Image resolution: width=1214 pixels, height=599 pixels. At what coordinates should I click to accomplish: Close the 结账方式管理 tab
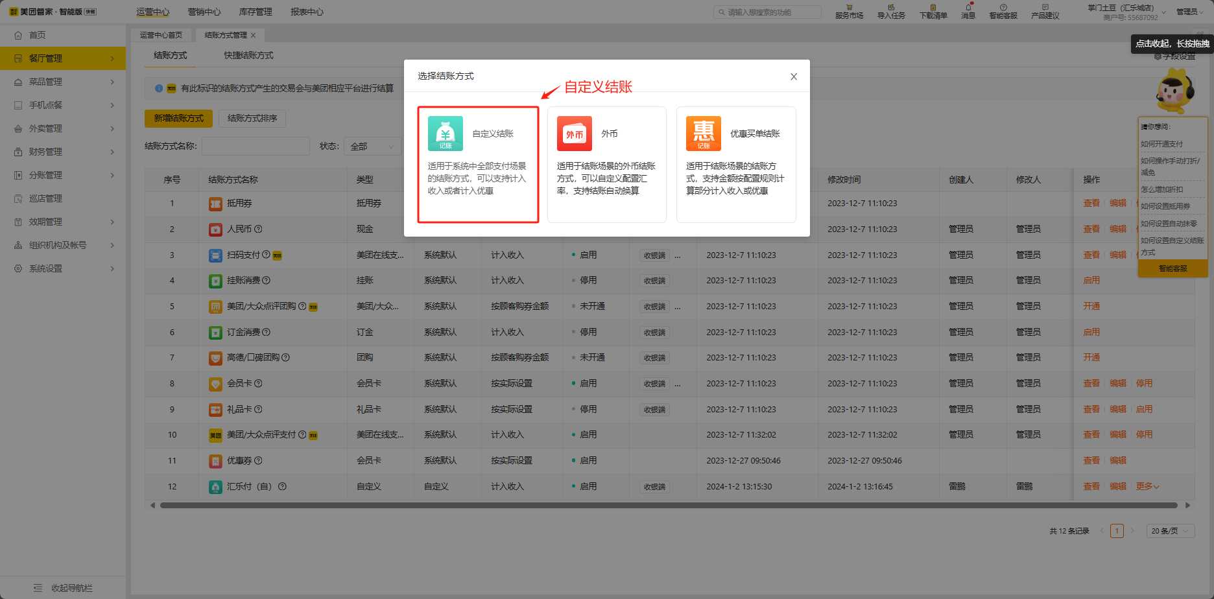pos(254,36)
